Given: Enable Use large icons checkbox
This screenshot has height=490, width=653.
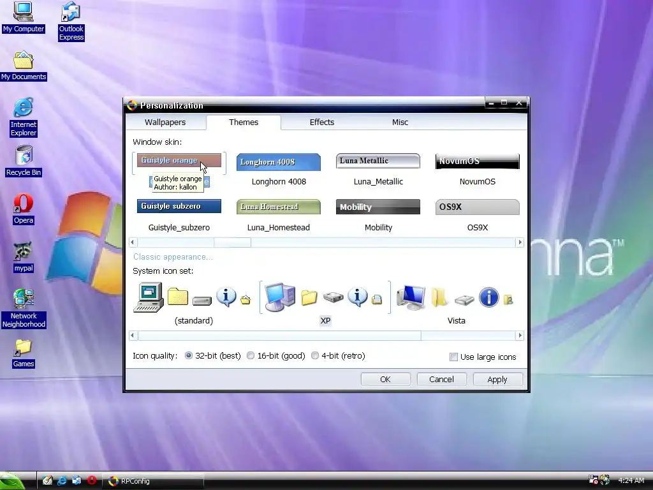Looking at the screenshot, I should click(483, 357).
